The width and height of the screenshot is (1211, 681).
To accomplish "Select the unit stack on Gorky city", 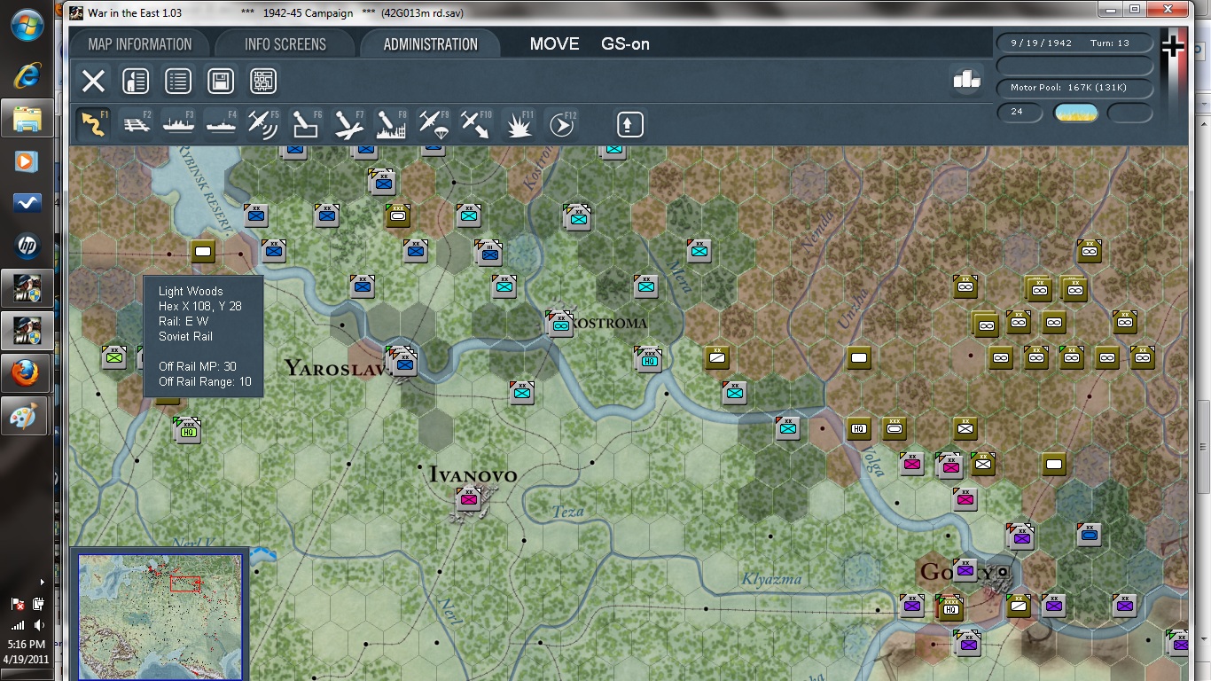I will (965, 568).
